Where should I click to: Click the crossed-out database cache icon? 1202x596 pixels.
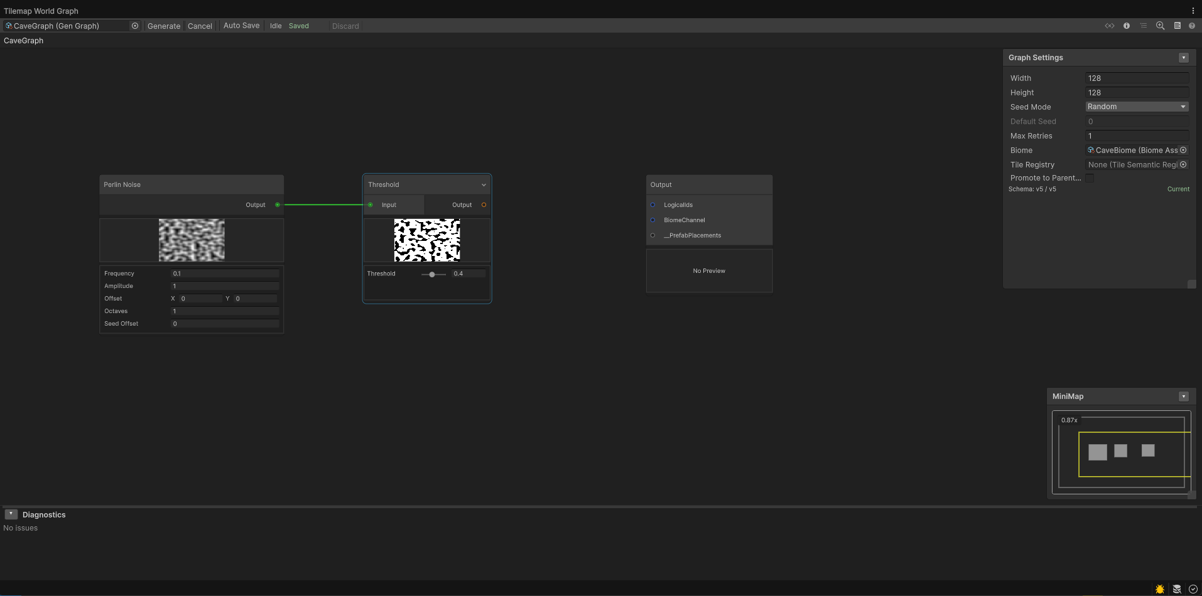coord(1177,589)
